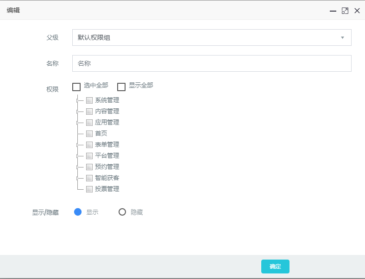Image resolution: width=365 pixels, height=279 pixels.
Task: Expand the 内容管理 tree node
Action: pyautogui.click(x=78, y=112)
